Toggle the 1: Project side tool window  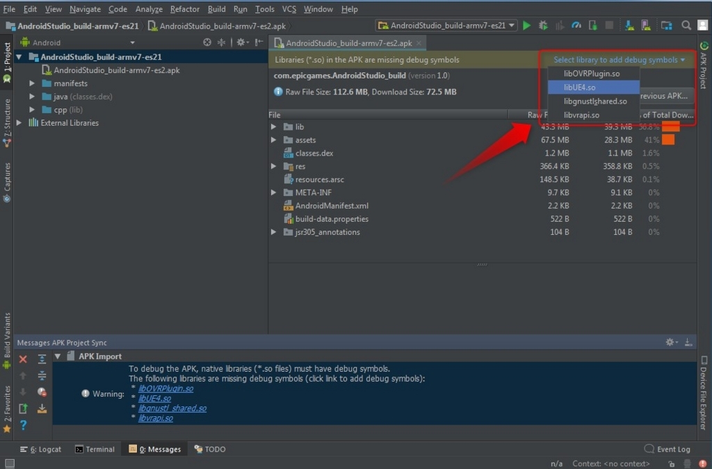pyautogui.click(x=7, y=61)
